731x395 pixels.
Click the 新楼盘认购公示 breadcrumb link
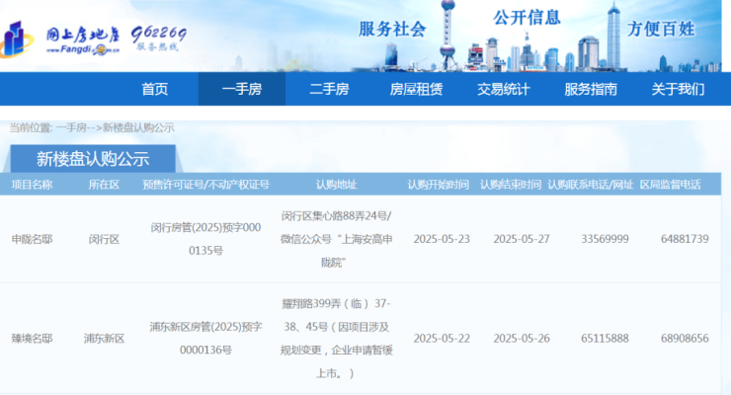(138, 127)
